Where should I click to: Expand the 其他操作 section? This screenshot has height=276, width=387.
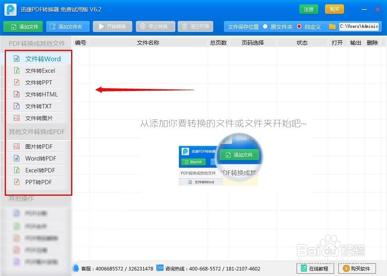click(21, 199)
